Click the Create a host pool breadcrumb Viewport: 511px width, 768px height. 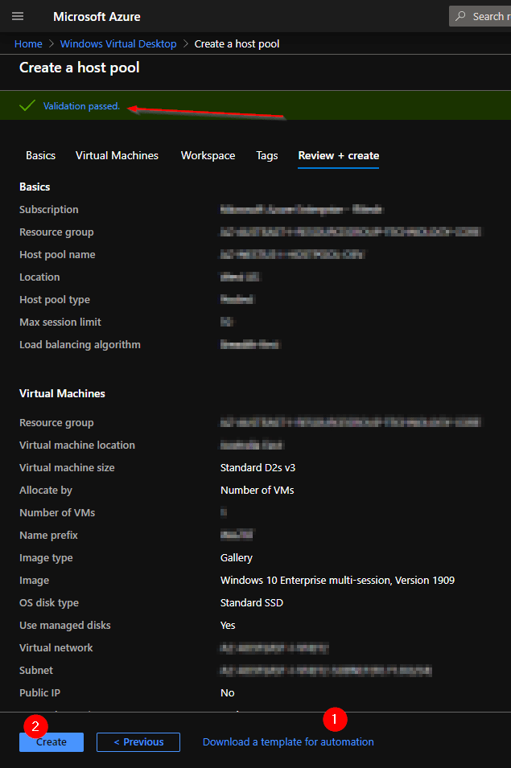[237, 43]
